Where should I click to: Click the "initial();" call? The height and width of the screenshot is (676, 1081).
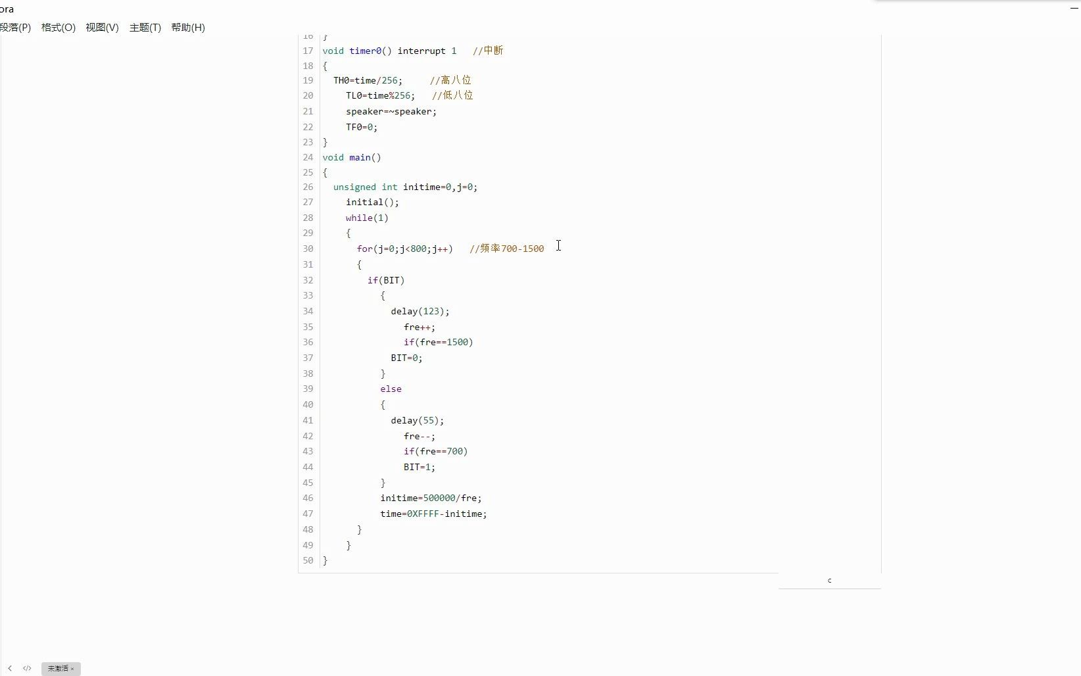point(372,202)
